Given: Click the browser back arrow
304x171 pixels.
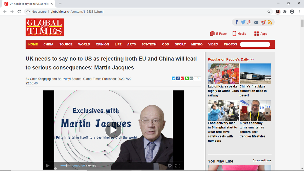Looking at the screenshot, I should point(5,12).
